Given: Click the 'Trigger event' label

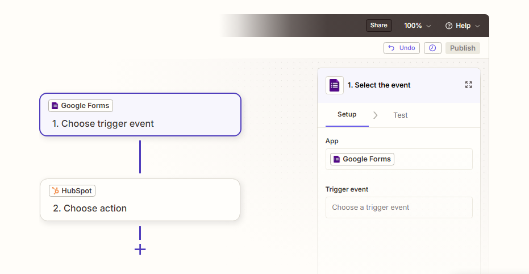Looking at the screenshot, I should (347, 189).
